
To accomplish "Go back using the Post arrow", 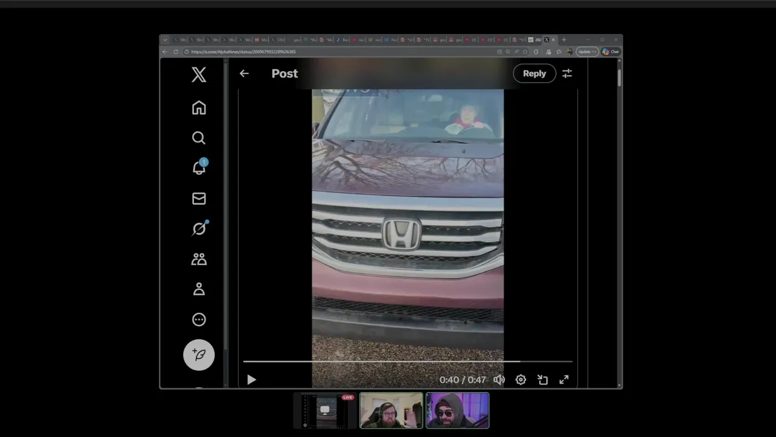I will (x=244, y=73).
